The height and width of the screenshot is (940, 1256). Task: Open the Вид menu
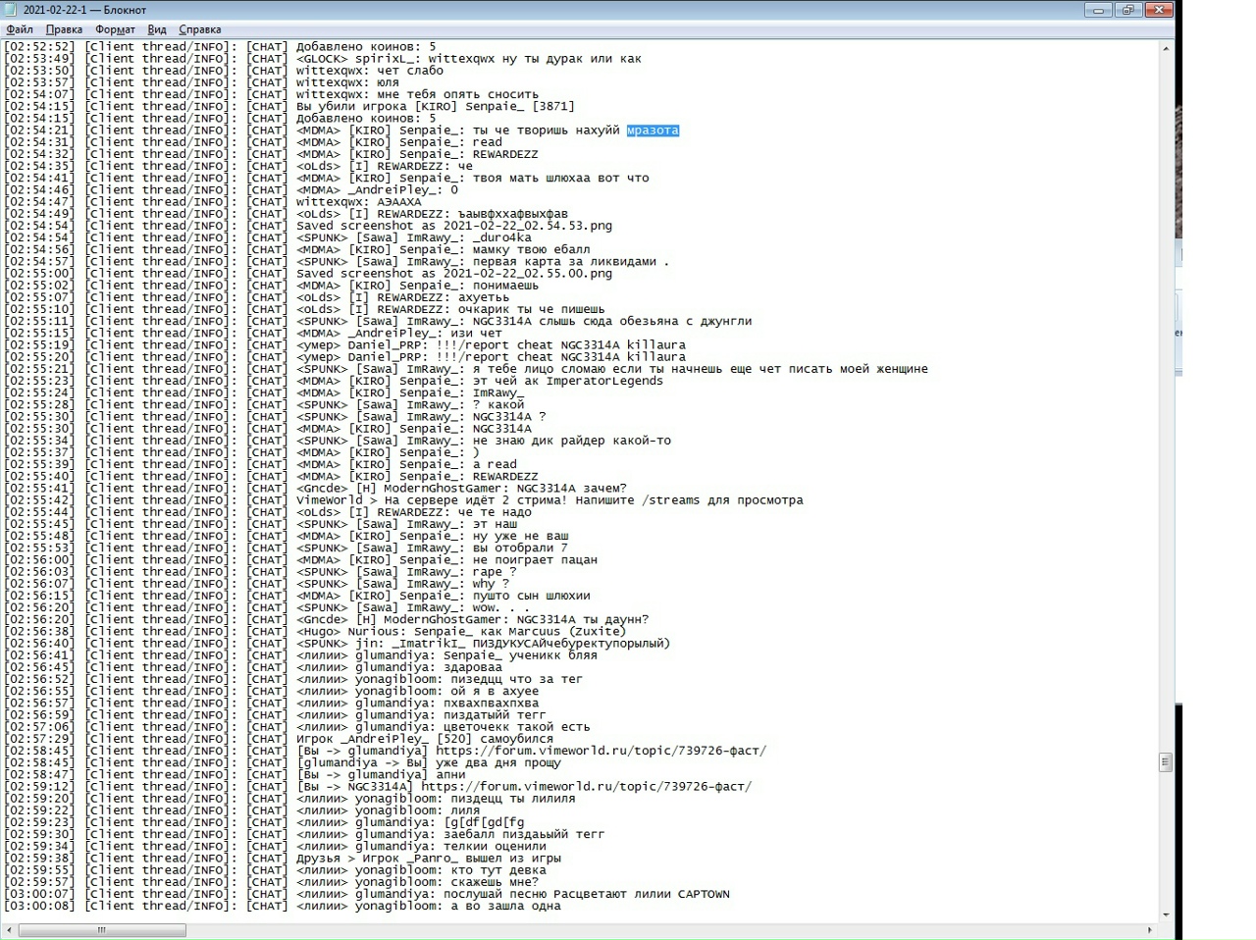(157, 29)
